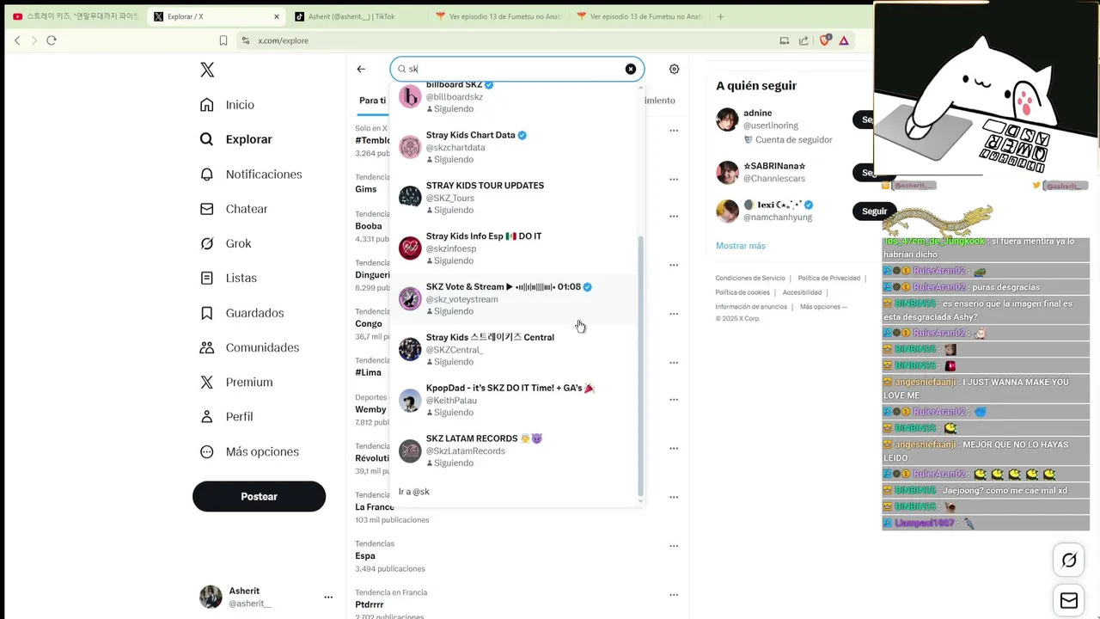Expand Más opciones footer menu
This screenshot has height=619, width=1100.
pyautogui.click(x=823, y=307)
